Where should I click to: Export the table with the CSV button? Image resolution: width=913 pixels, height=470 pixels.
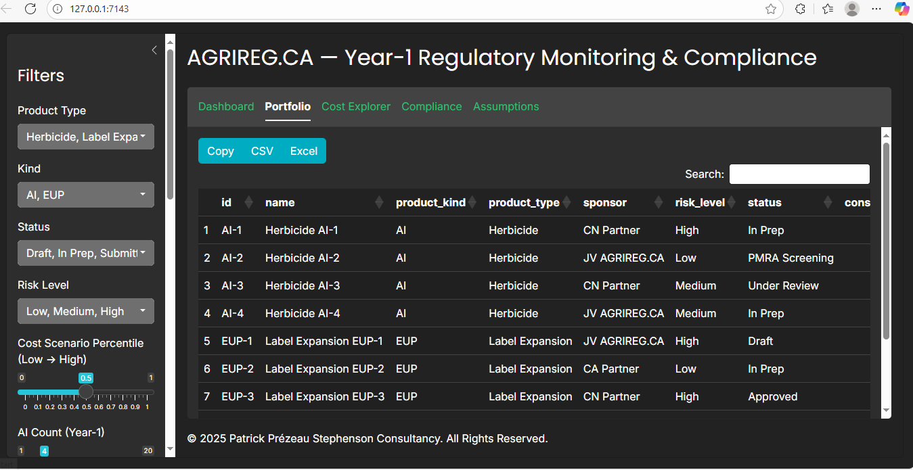262,151
